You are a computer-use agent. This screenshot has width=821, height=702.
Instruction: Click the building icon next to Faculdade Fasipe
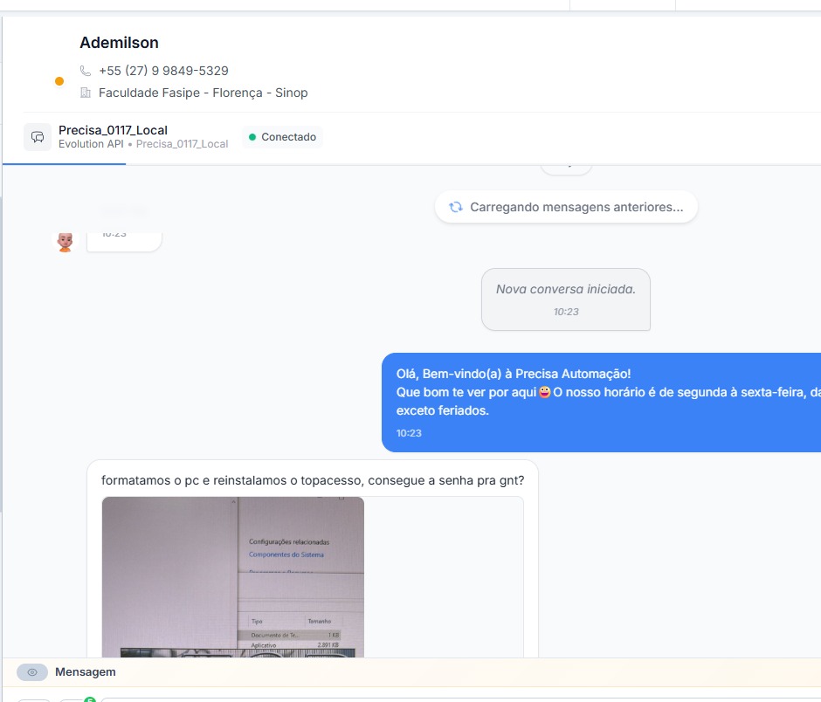[86, 93]
